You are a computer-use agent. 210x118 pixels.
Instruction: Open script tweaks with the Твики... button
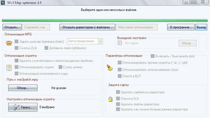click(x=23, y=107)
